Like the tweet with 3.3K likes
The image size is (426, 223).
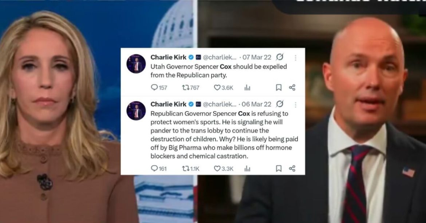[x=223, y=169]
